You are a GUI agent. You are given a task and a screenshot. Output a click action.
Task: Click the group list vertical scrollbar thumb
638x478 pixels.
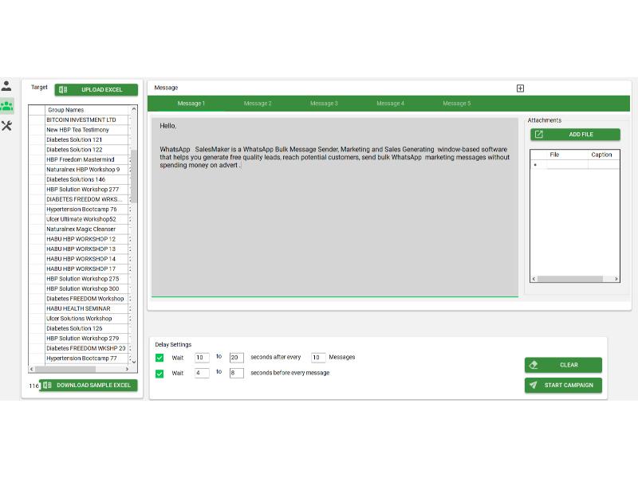[133, 176]
